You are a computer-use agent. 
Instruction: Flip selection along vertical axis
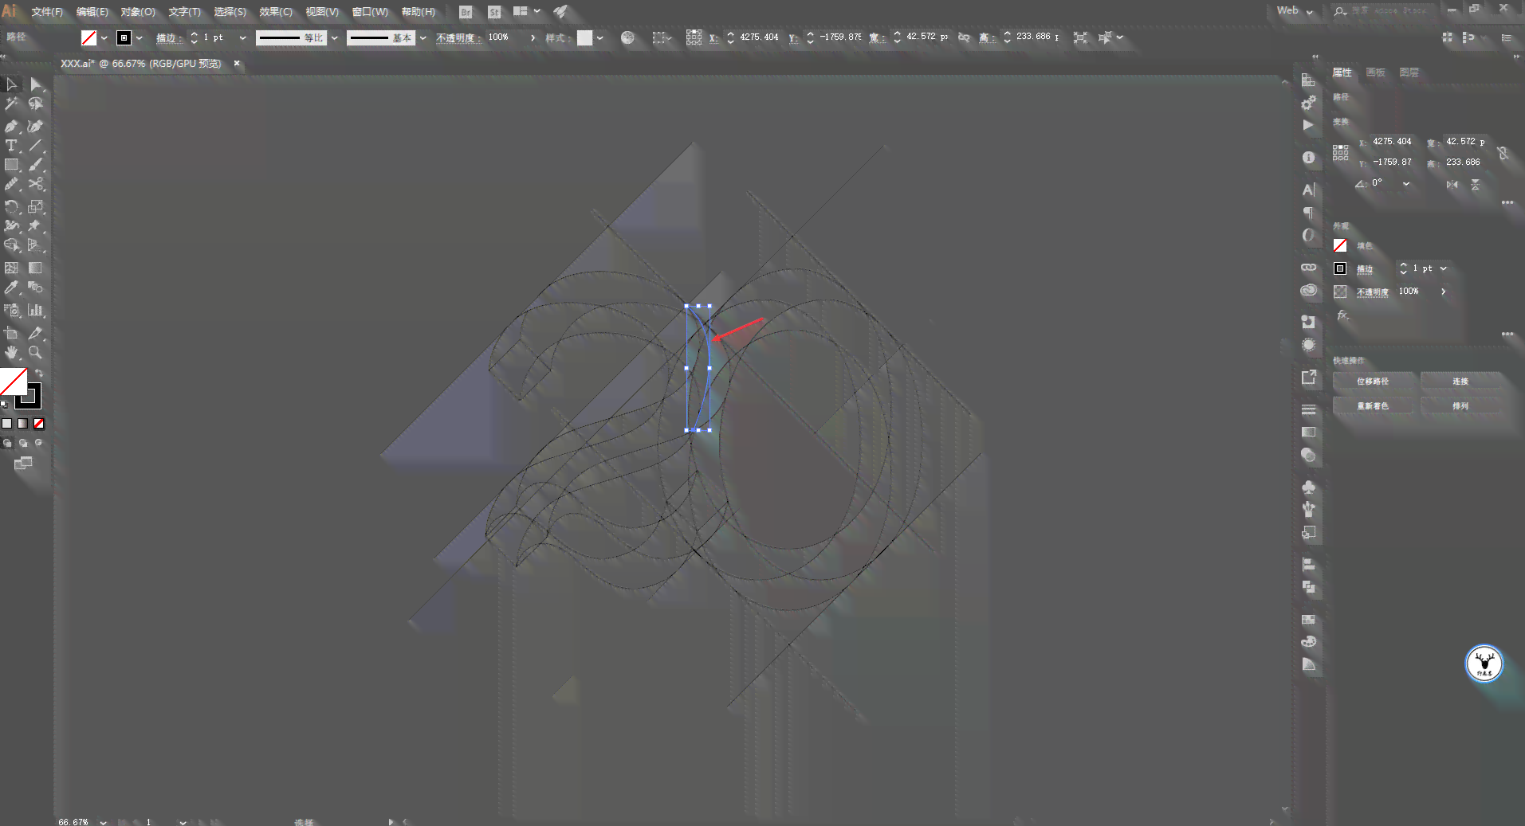(1476, 184)
